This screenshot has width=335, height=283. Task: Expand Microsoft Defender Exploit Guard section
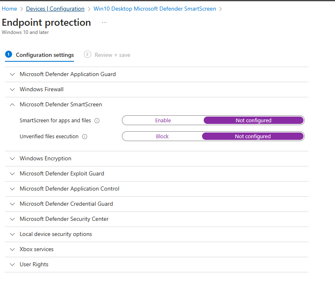coord(62,174)
